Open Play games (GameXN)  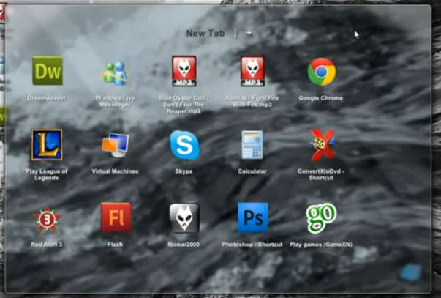tap(321, 217)
